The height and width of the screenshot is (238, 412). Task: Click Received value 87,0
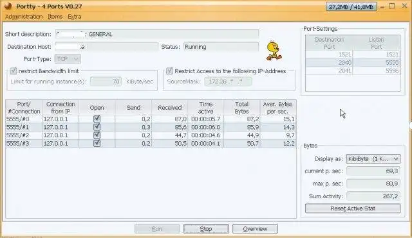point(169,119)
